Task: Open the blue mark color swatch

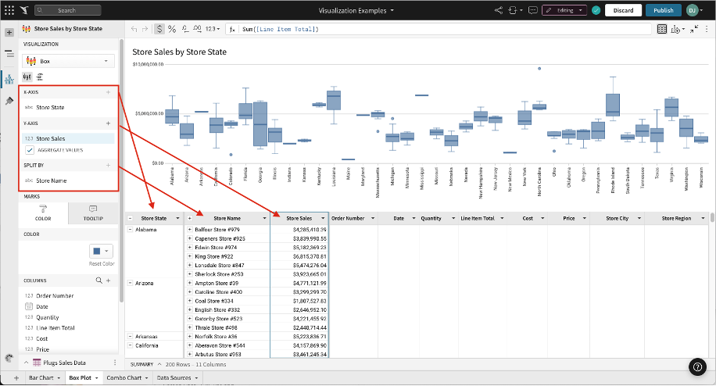Action: pyautogui.click(x=102, y=251)
